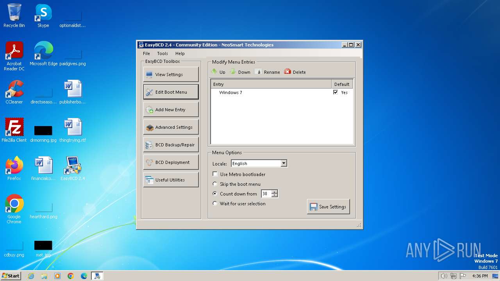The image size is (500, 281).
Task: Click Save Settings button
Action: [x=328, y=206]
